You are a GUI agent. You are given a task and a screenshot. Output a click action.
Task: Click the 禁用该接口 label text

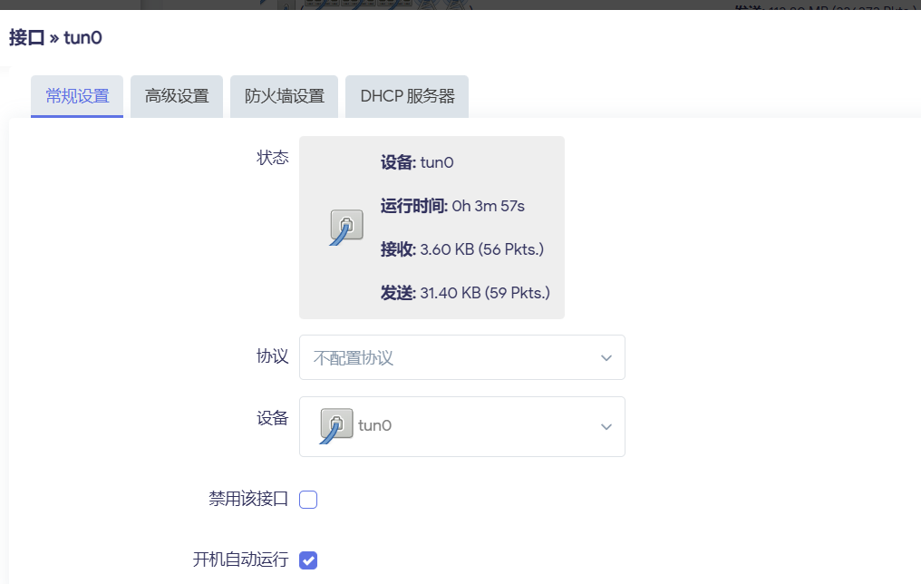pyautogui.click(x=247, y=499)
